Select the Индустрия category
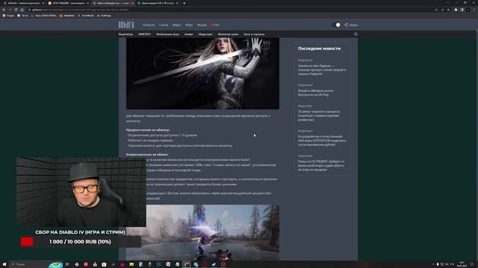The image size is (478, 268). click(x=205, y=34)
